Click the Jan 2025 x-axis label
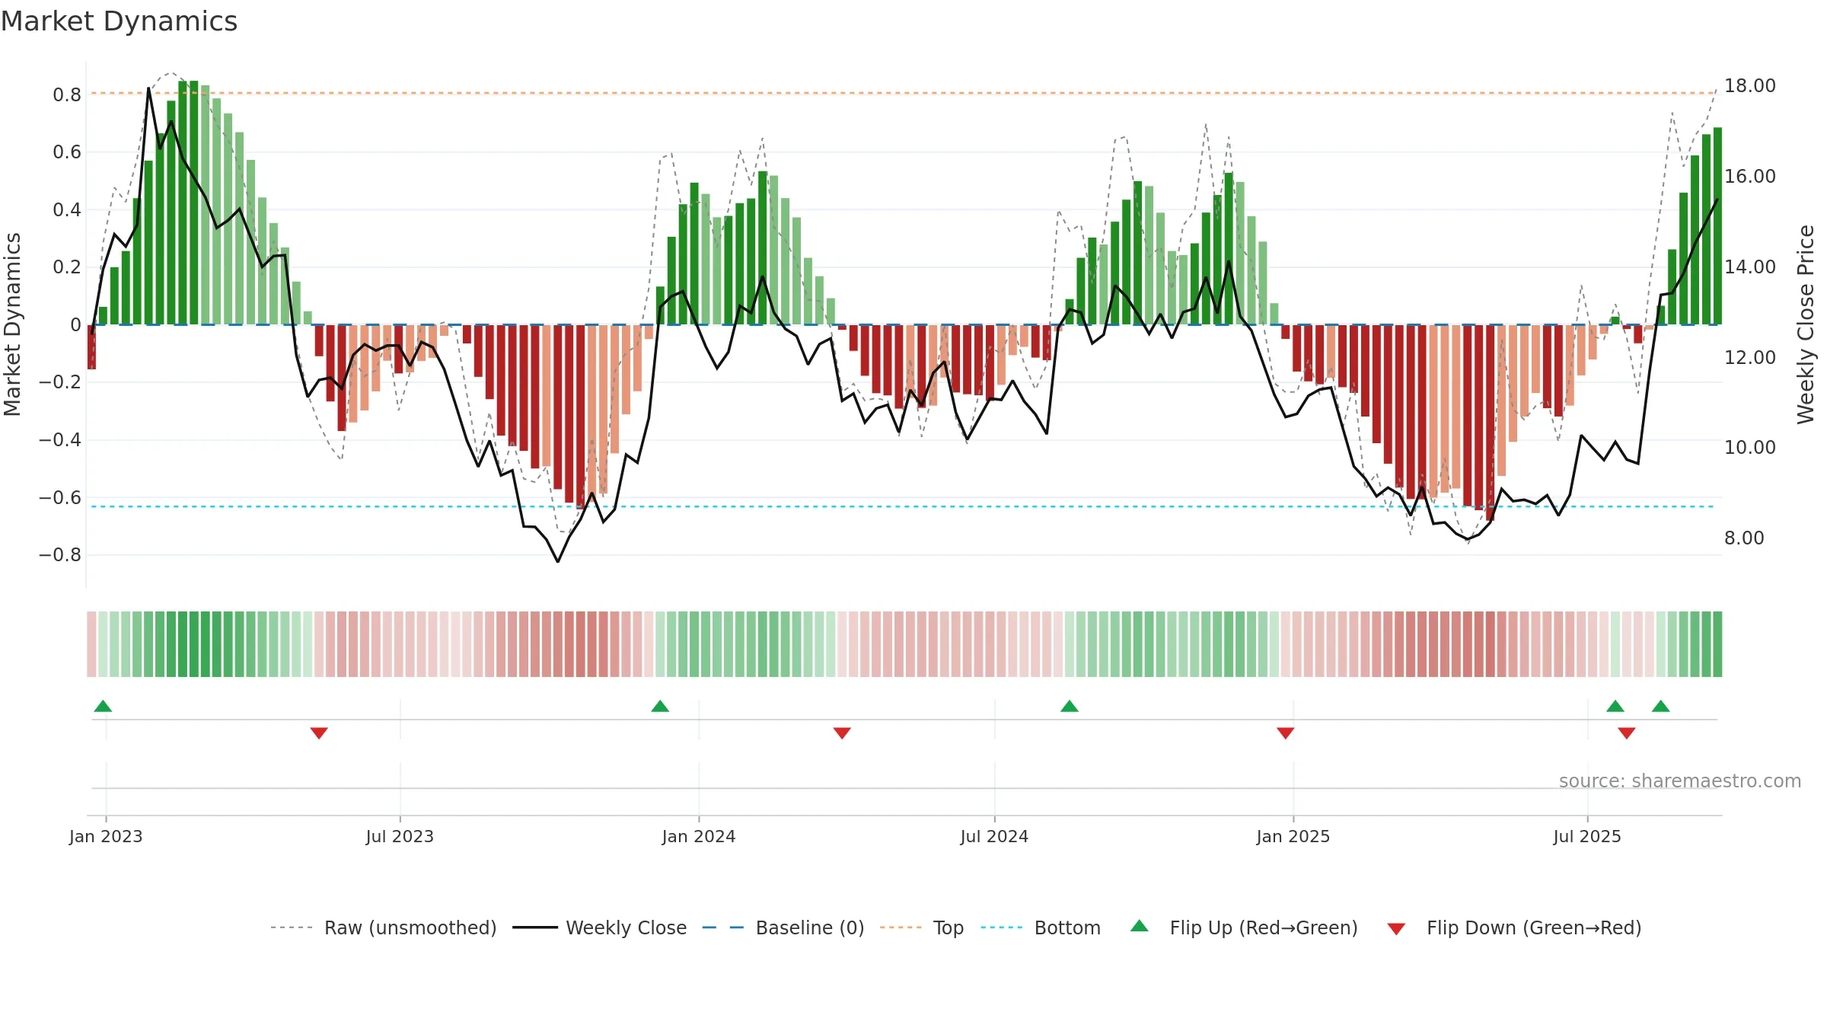Viewport: 1827px width, 1028px height. [x=1293, y=836]
